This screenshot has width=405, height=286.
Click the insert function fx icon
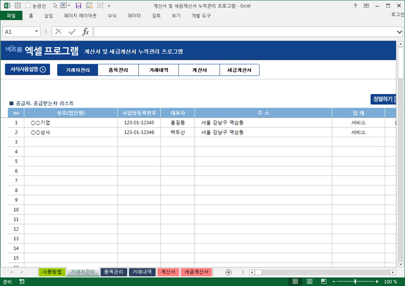pyautogui.click(x=86, y=32)
